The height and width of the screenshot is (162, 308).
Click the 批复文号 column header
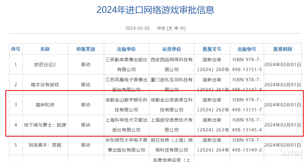(x=212, y=49)
